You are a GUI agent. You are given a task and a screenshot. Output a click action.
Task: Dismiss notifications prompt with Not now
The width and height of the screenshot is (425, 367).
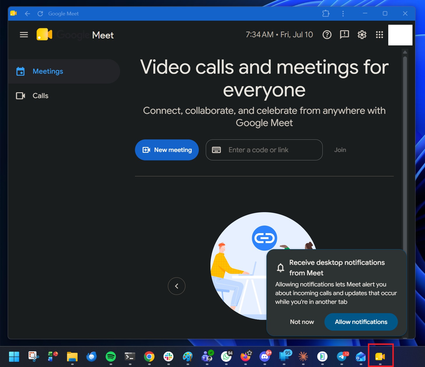click(x=302, y=322)
